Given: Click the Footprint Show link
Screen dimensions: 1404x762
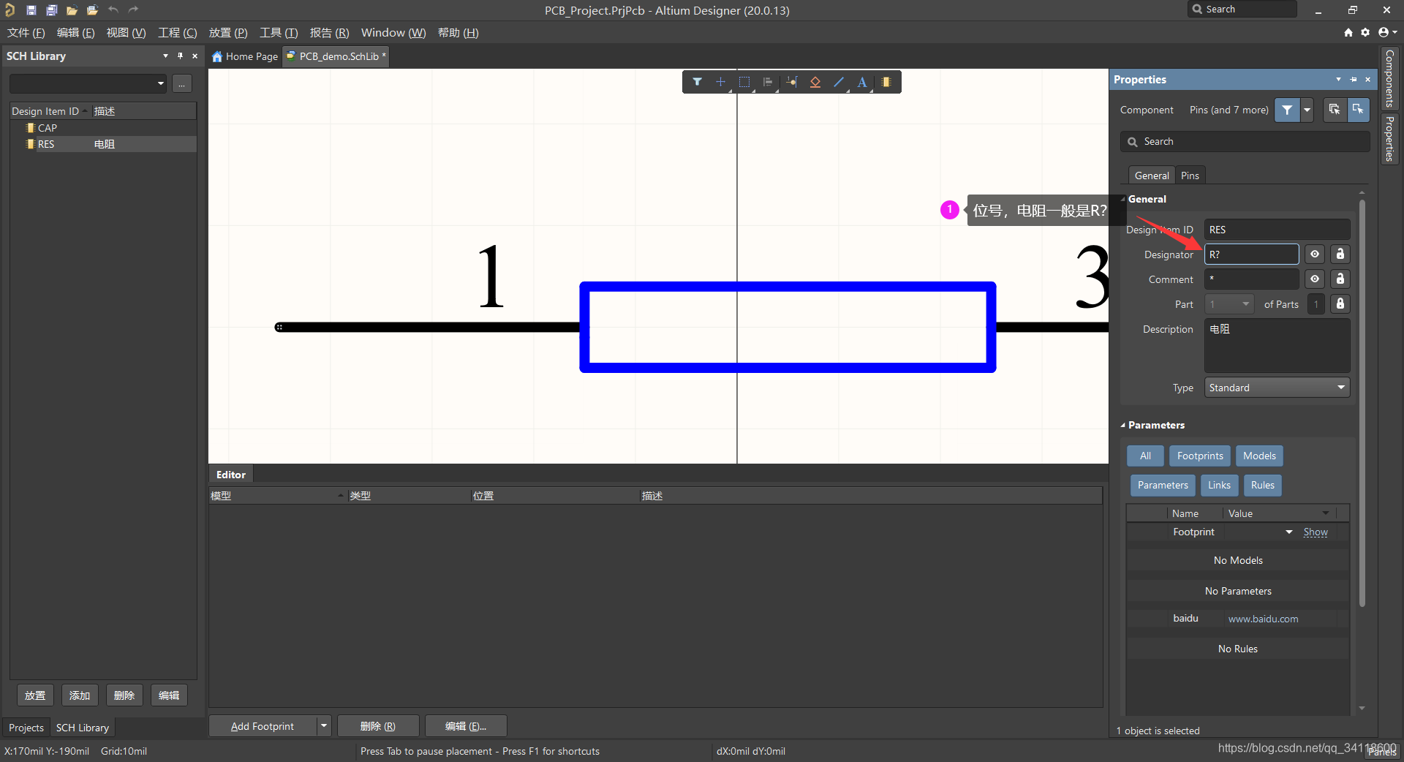Looking at the screenshot, I should click(x=1316, y=532).
